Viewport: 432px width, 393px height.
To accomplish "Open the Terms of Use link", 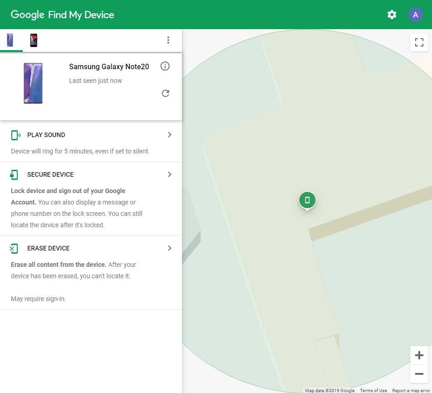I will tap(373, 391).
